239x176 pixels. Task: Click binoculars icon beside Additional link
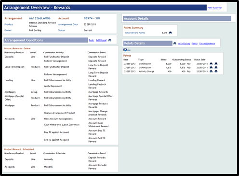110,40
